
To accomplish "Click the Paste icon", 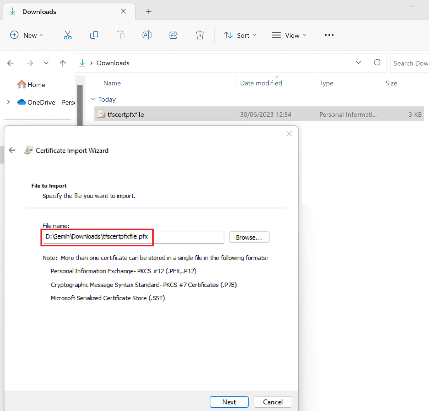I will click(x=120, y=35).
